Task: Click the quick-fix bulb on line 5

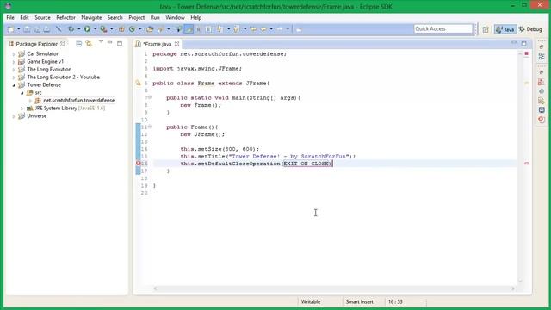Action: [x=138, y=84]
